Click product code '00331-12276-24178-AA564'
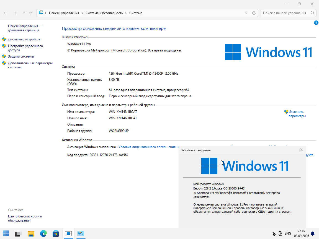Viewport: 319px width, 239px height. pos(109,155)
